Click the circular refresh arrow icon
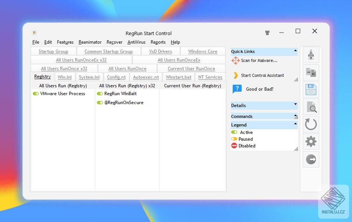The image size is (352, 222). 311,124
